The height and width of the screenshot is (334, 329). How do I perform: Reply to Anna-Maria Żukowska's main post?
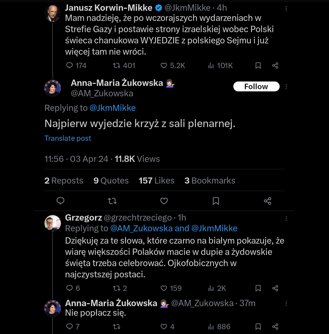[x=60, y=201]
